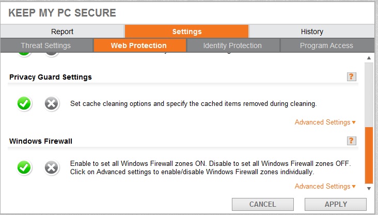Expand Windows Firewall Advanced Settings
This screenshot has width=378, height=215.
pyautogui.click(x=325, y=186)
